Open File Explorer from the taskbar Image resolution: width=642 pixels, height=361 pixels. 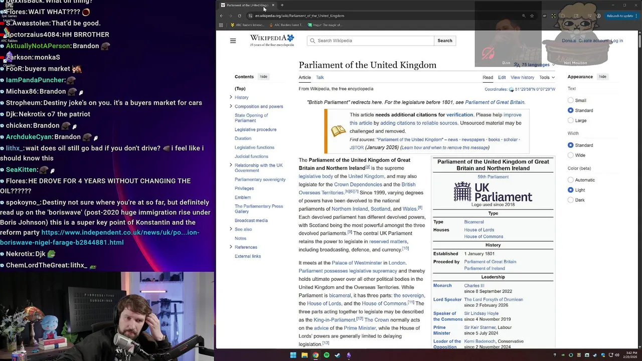click(304, 355)
